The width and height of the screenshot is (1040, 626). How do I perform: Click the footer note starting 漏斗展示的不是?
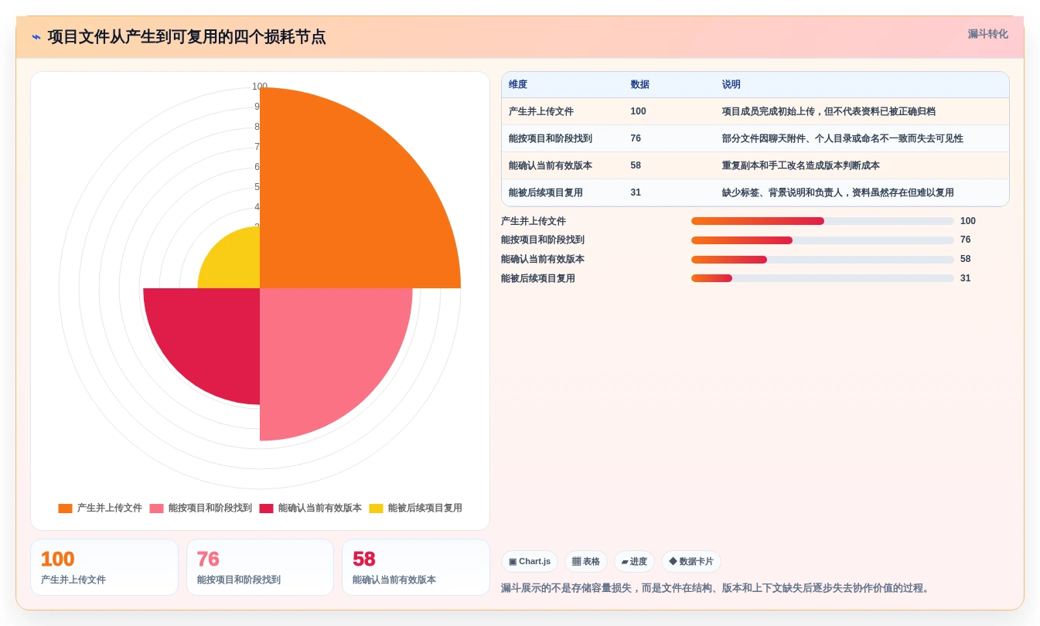[x=717, y=588]
